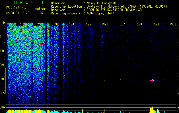This screenshot has width=179, height=113.
Task: Click the meteor label
Action: tap(40, 9)
